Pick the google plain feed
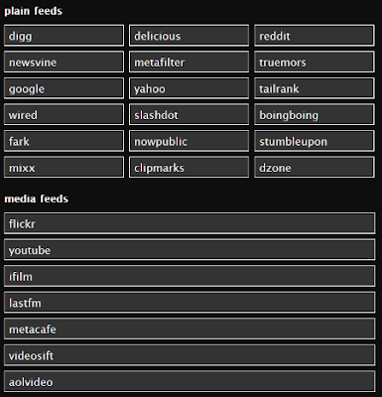 [64, 88]
